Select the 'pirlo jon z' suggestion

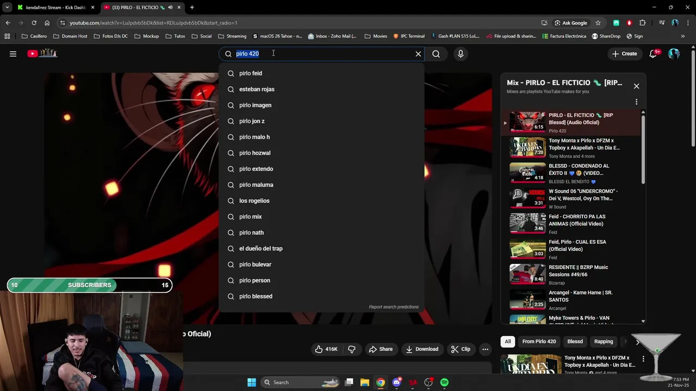321,121
